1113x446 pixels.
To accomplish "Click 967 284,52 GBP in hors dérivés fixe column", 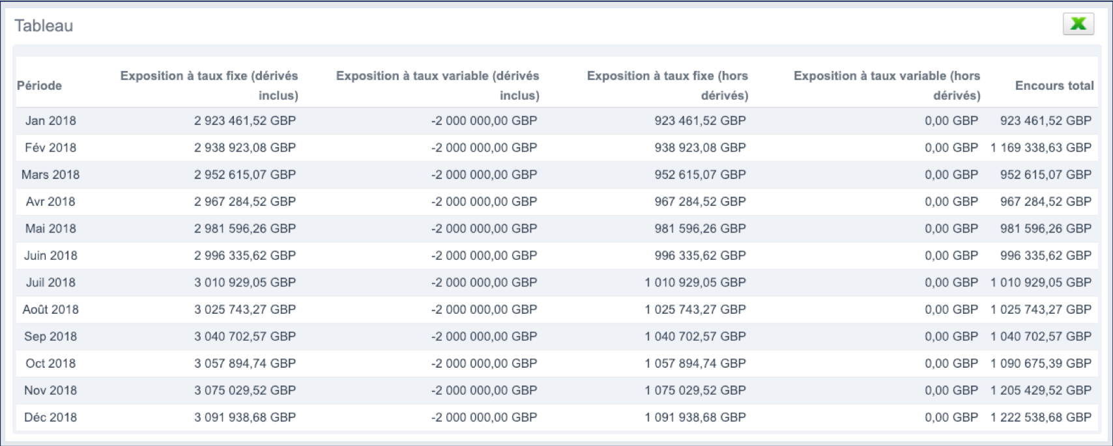I will [701, 202].
